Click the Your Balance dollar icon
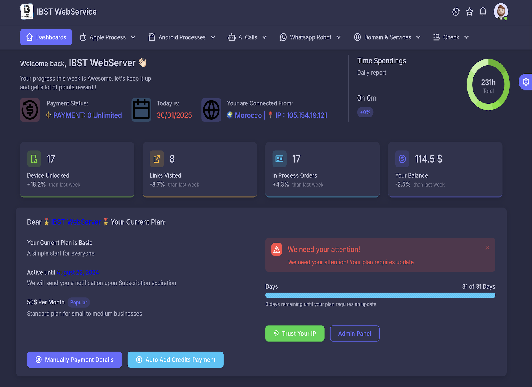The height and width of the screenshot is (387, 532). pos(402,159)
